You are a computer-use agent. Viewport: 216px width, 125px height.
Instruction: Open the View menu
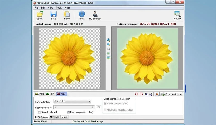[x=50, y=8]
